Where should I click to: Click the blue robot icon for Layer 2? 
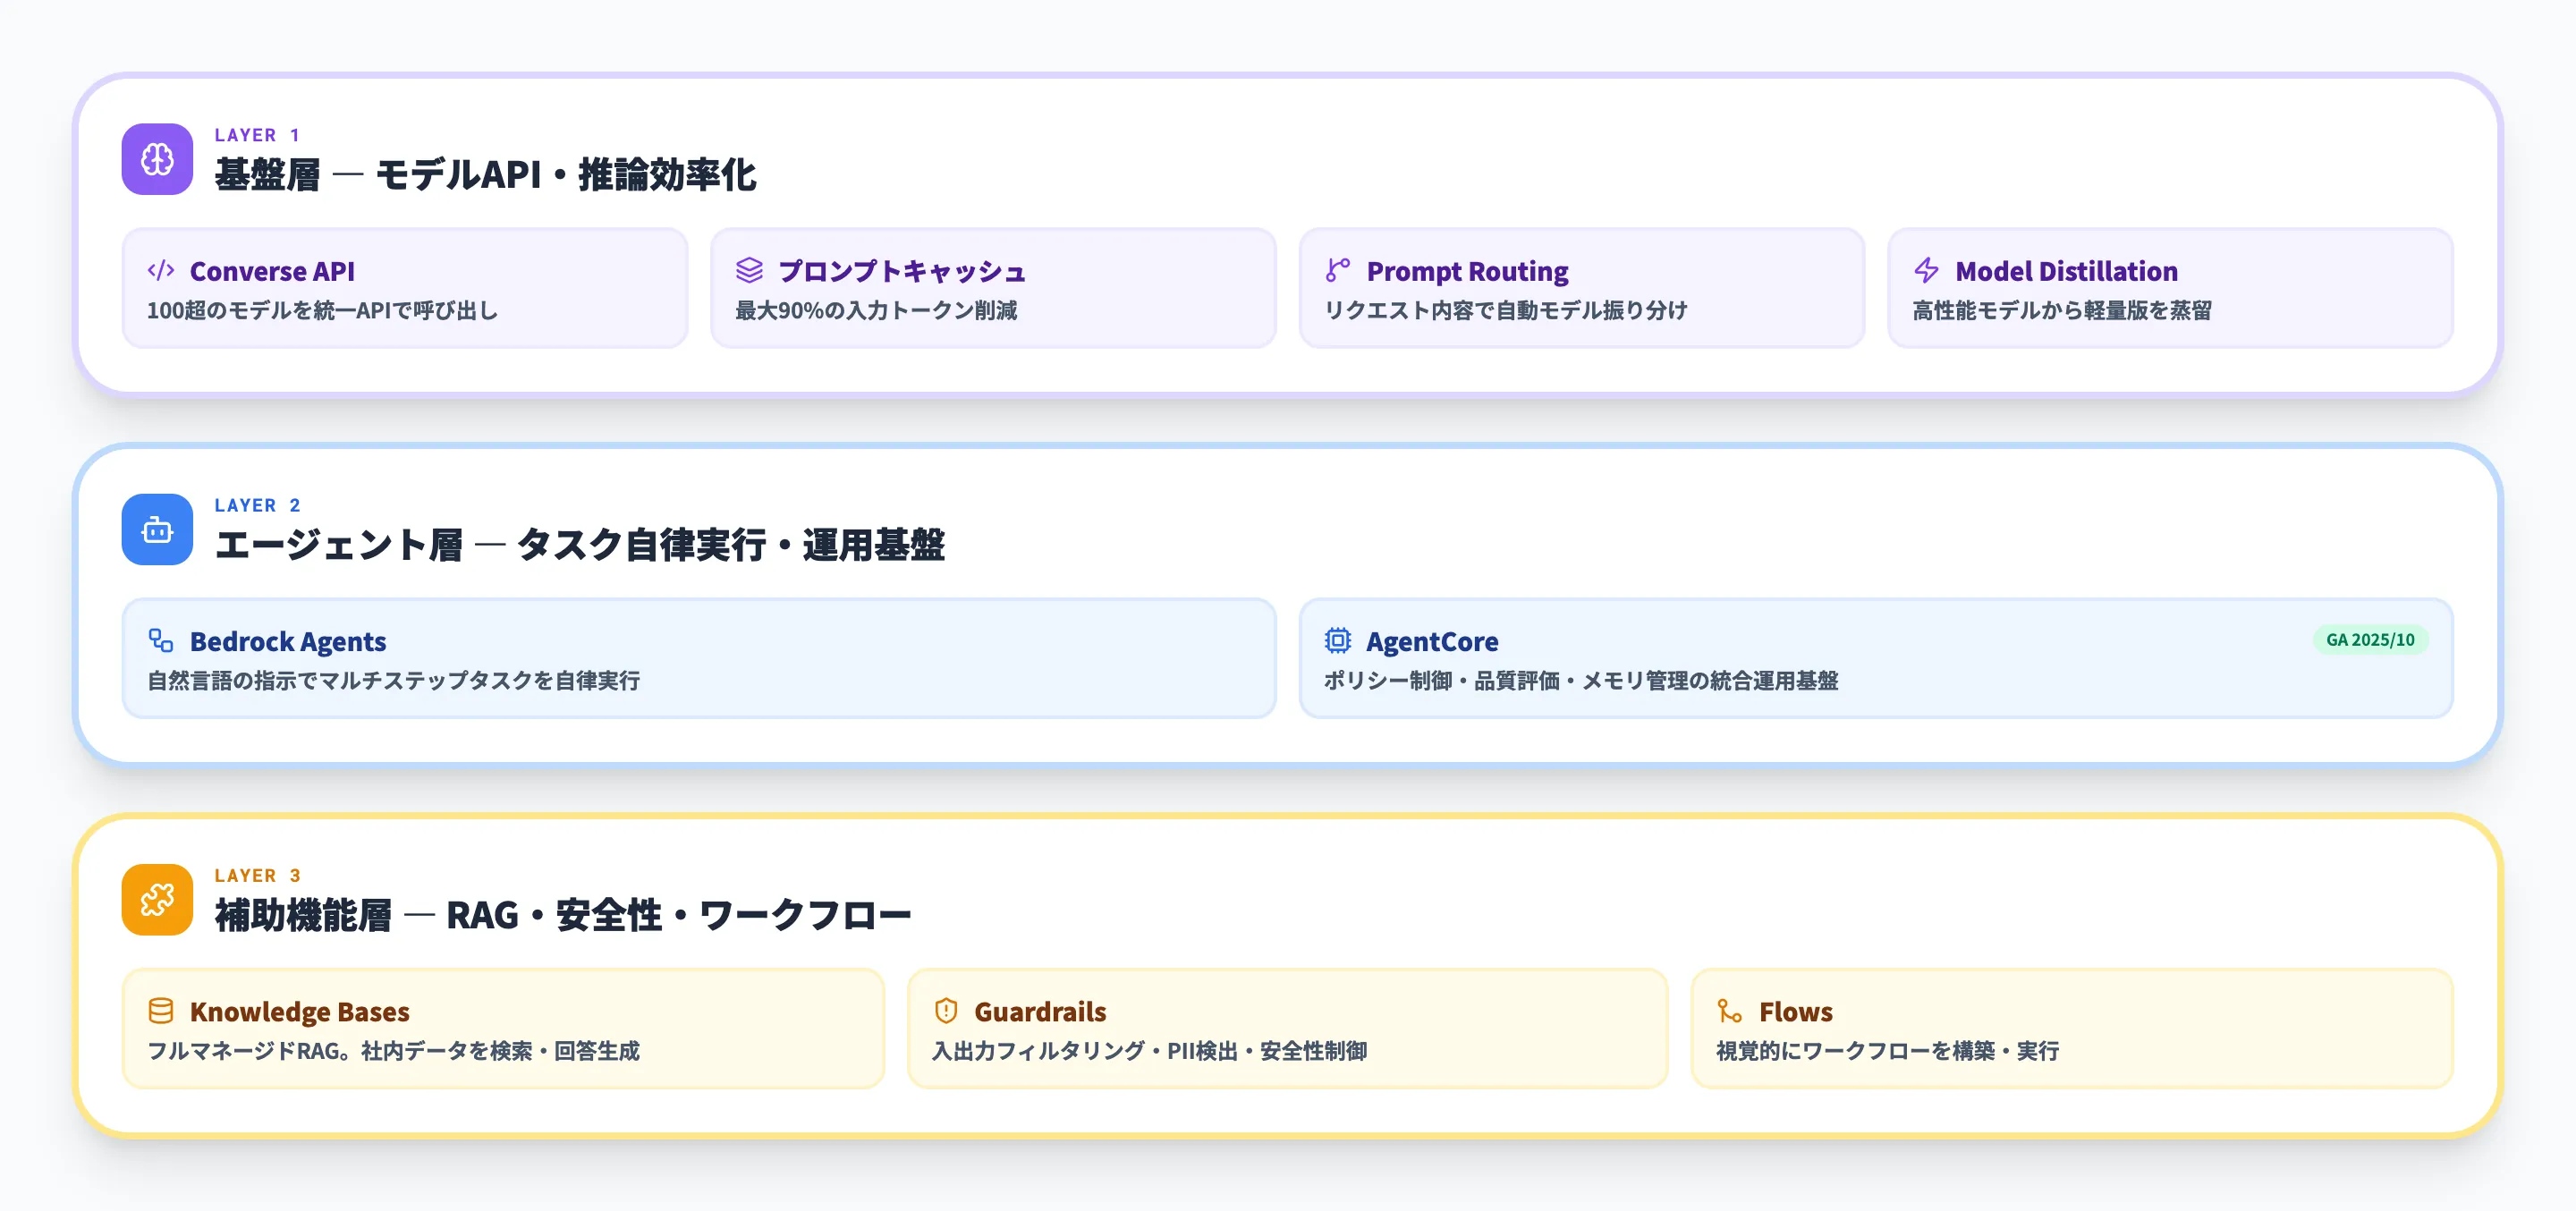click(x=157, y=530)
